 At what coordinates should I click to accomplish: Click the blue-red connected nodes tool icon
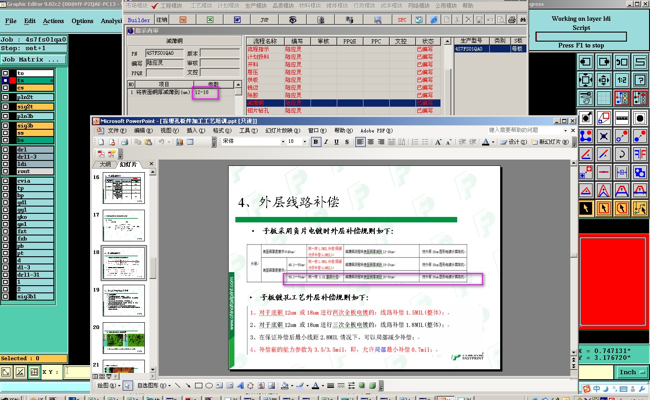pos(586,136)
